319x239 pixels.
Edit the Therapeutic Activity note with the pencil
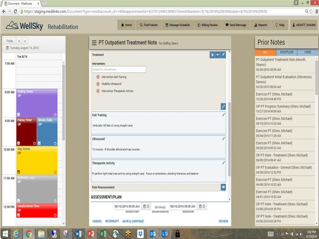point(223,163)
